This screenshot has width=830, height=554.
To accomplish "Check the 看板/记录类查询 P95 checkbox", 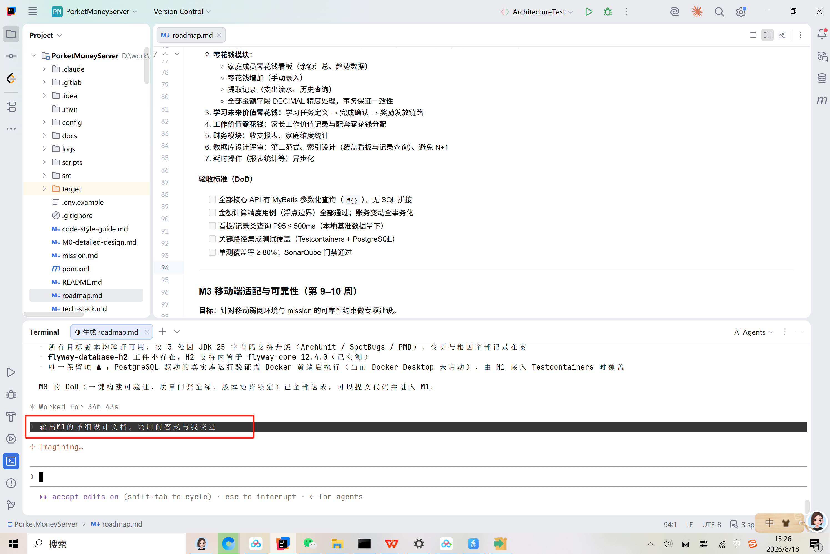I will click(212, 226).
